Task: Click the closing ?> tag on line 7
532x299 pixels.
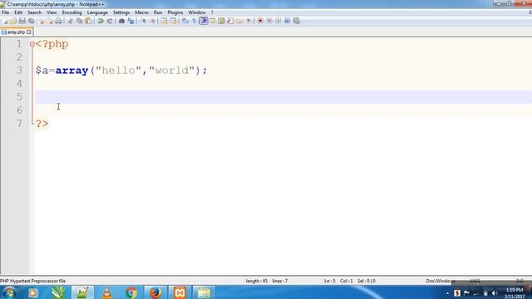Action: pyautogui.click(x=42, y=124)
